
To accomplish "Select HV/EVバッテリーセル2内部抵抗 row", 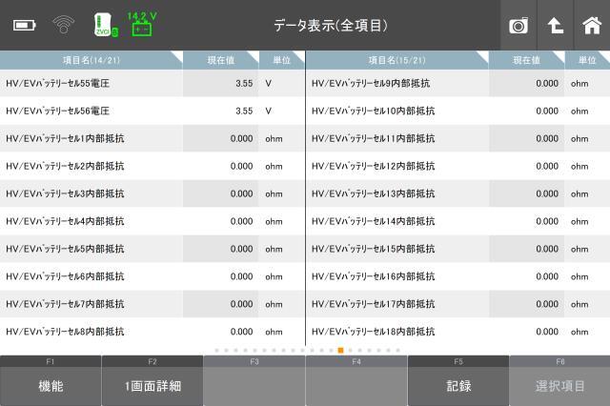I will (152, 166).
